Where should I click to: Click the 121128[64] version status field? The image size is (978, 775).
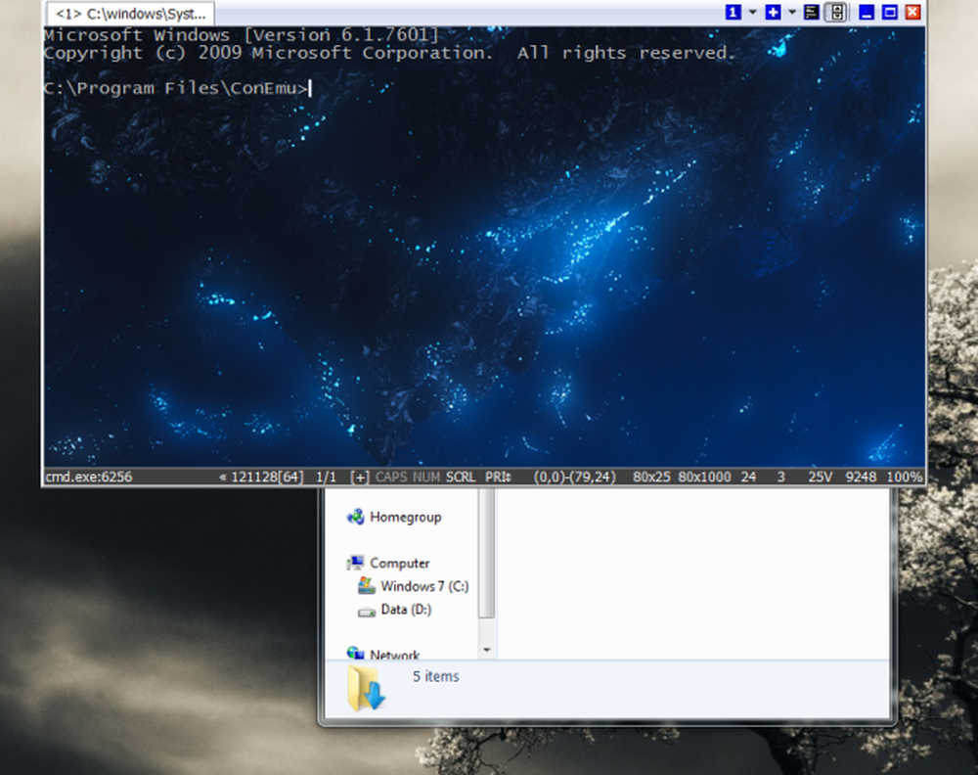[267, 478]
